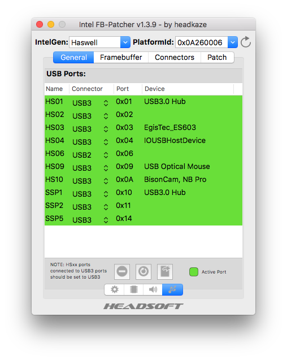Close the window with the red button
287x360 pixels.
pos(40,24)
